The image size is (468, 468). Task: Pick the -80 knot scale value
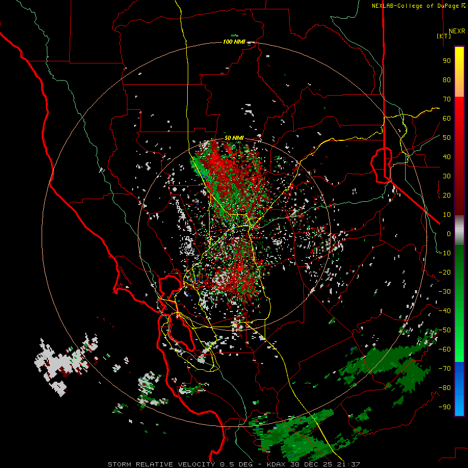[x=445, y=388]
